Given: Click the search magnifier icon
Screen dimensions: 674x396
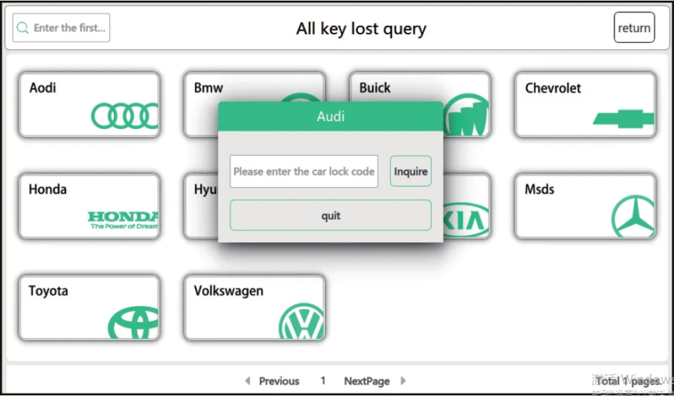Looking at the screenshot, I should click(22, 28).
